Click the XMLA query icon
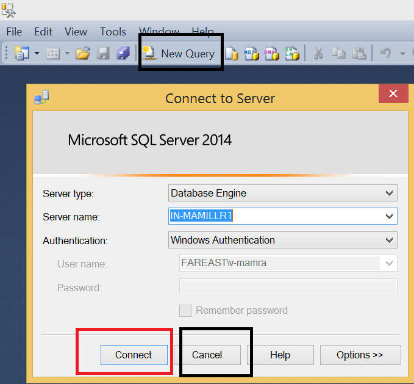 click(x=292, y=53)
